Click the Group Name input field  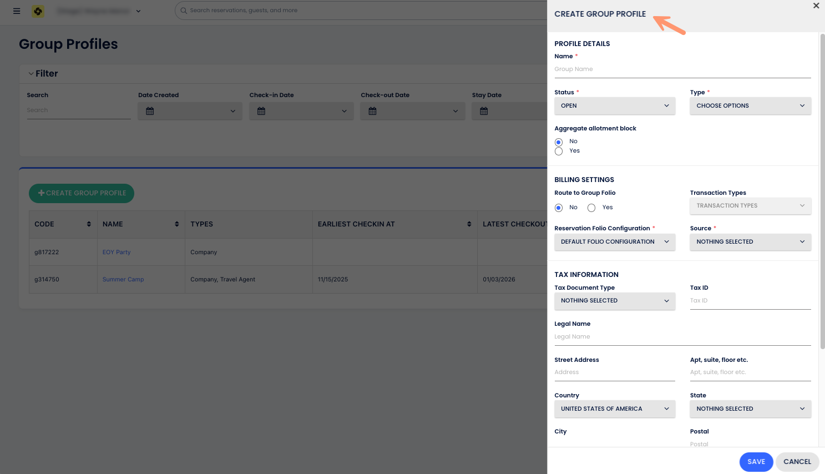coord(682,69)
